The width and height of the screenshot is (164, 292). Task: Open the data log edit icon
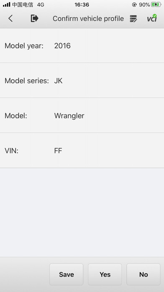click(x=133, y=18)
